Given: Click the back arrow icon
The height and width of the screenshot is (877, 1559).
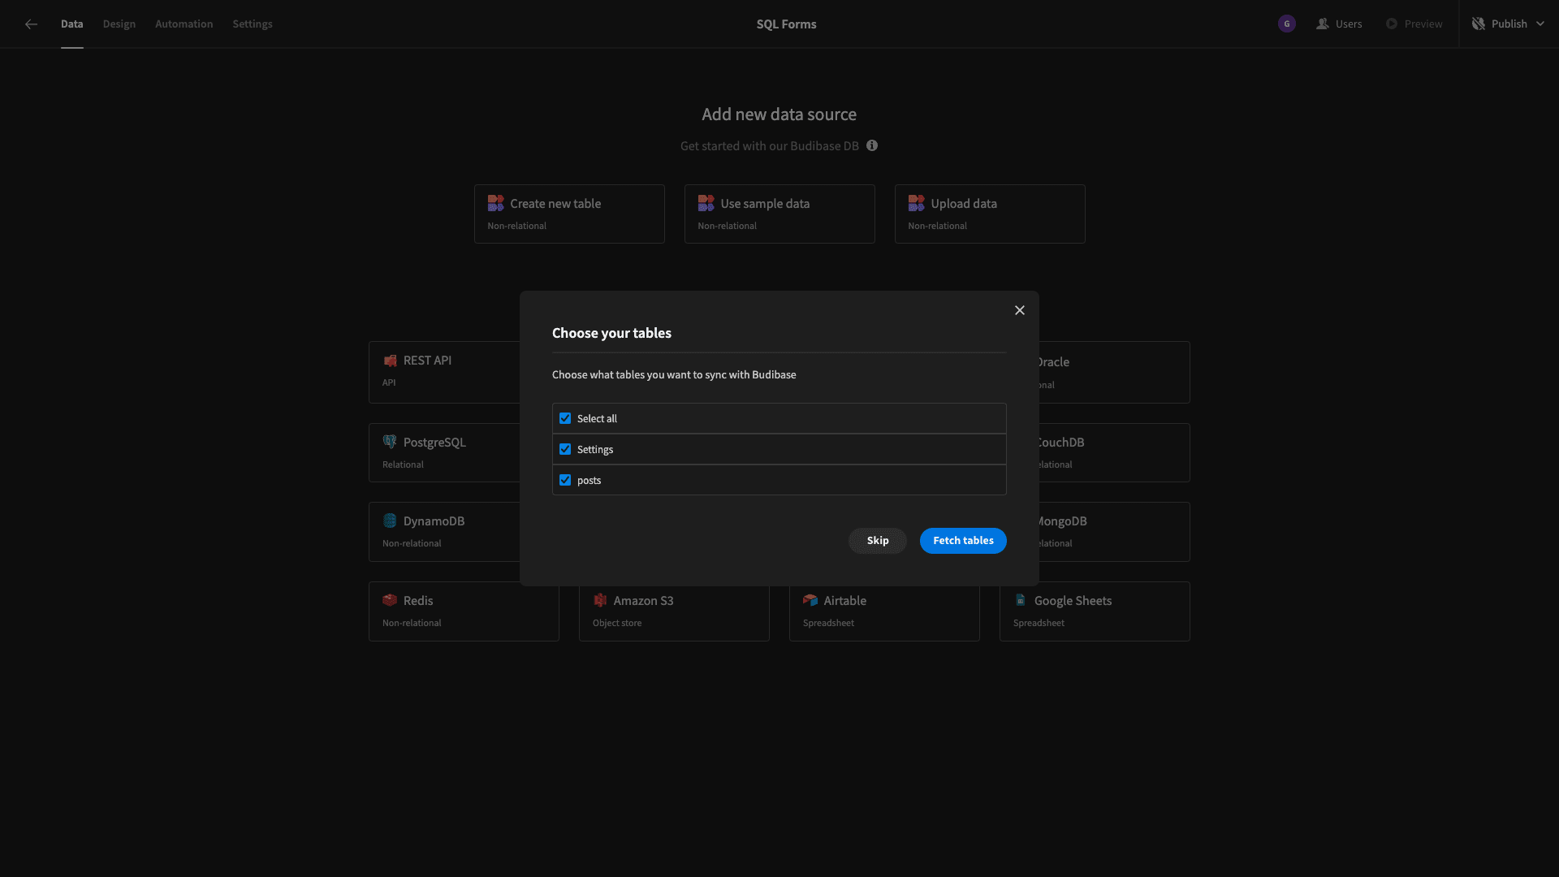Looking at the screenshot, I should click(31, 24).
